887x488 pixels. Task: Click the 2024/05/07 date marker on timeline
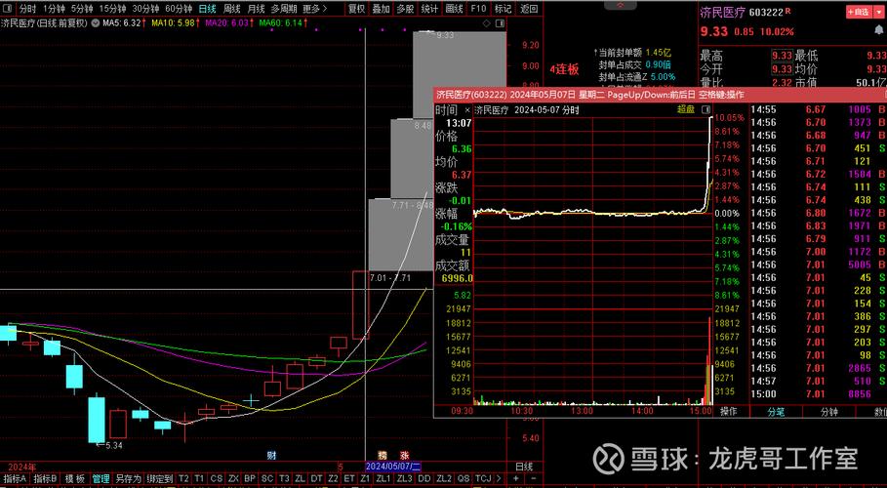point(391,467)
